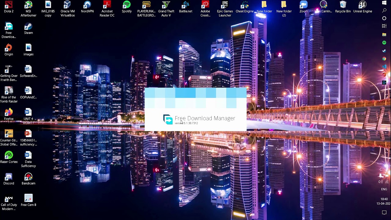Open Spotify from the taskbar
This screenshot has width=391, height=220.
coord(384,43)
